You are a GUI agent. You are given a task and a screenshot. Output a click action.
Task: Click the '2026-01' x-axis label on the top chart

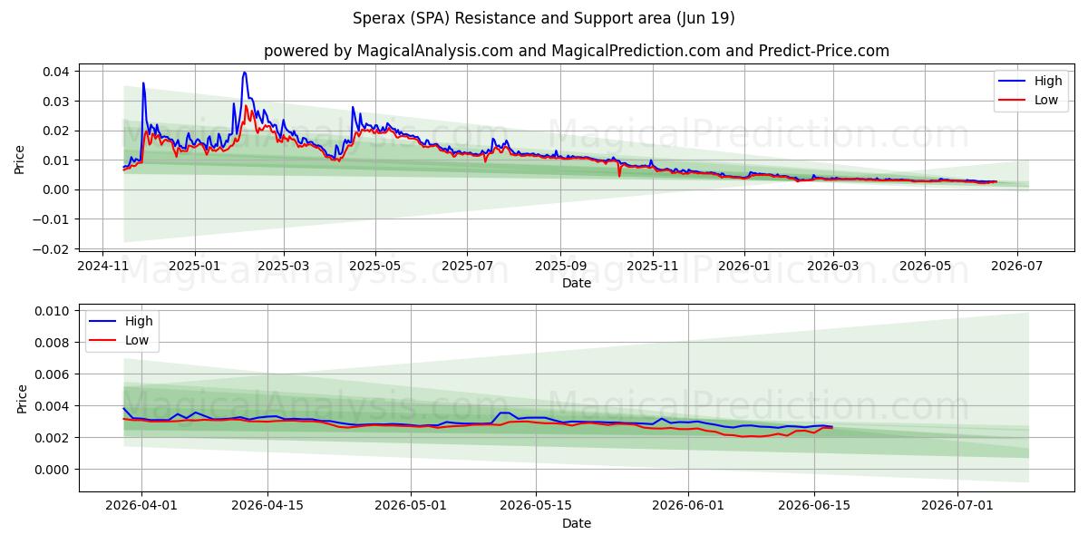[744, 267]
